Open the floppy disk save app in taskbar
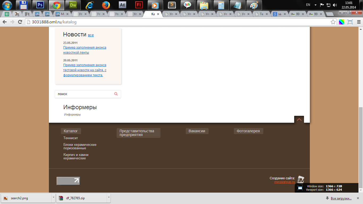 pos(24,5)
